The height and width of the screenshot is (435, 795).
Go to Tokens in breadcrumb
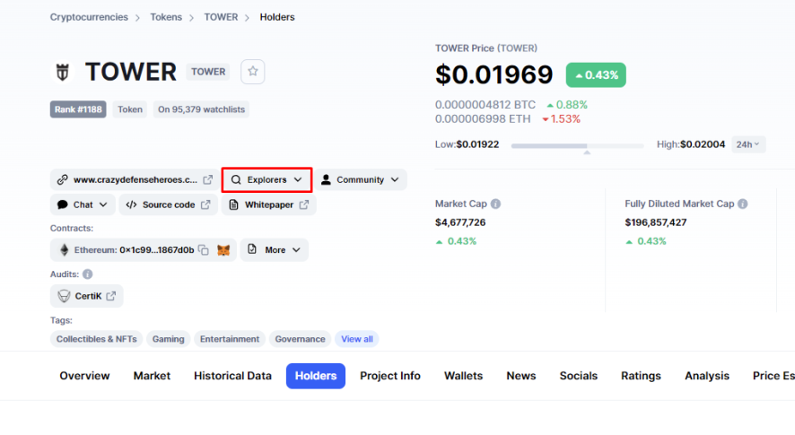(166, 17)
